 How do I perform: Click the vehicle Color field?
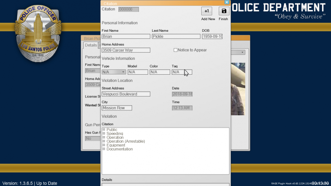click(x=160, y=72)
